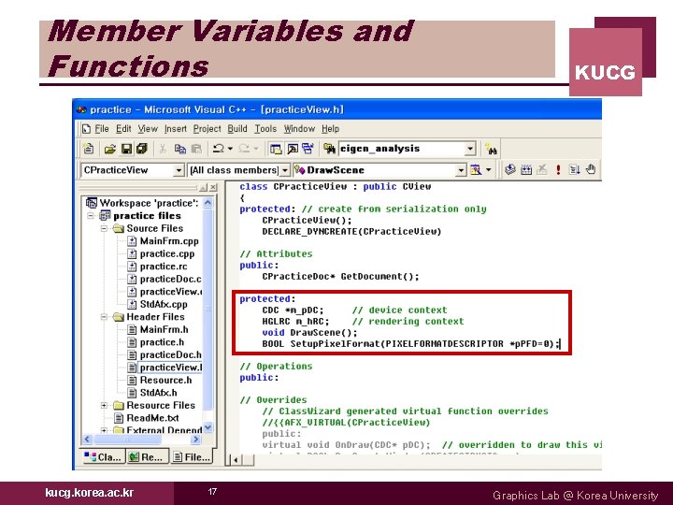Open the Project menu
The image size is (673, 505).
click(x=207, y=129)
